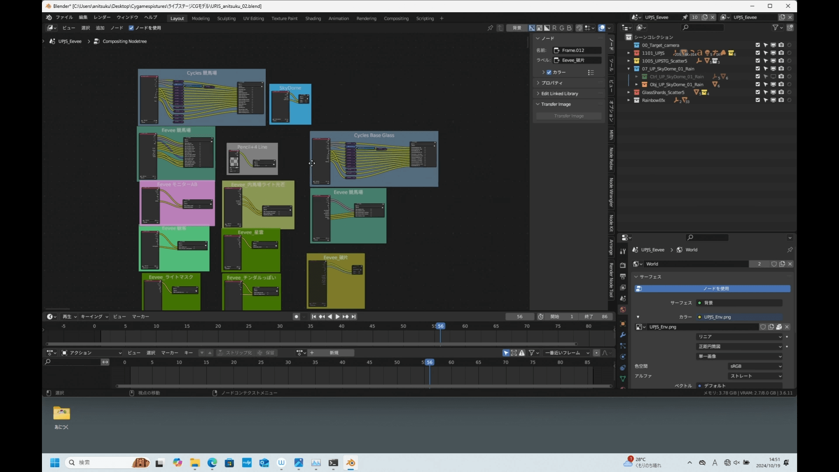Image resolution: width=839 pixels, height=472 pixels.
Task: Toggle the node editor overlays icon
Action: point(602,28)
